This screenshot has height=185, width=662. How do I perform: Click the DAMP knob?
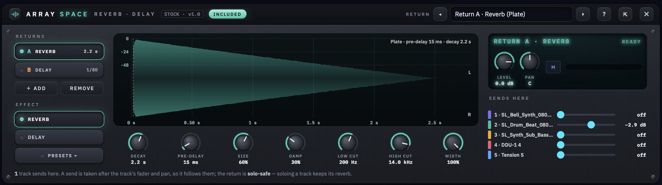[x=295, y=143]
